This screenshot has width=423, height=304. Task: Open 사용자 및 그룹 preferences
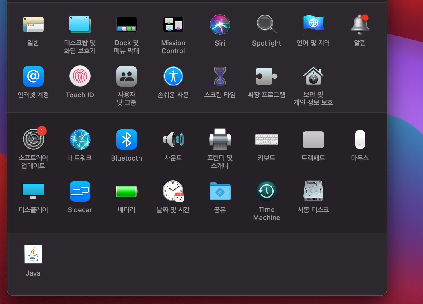click(127, 76)
